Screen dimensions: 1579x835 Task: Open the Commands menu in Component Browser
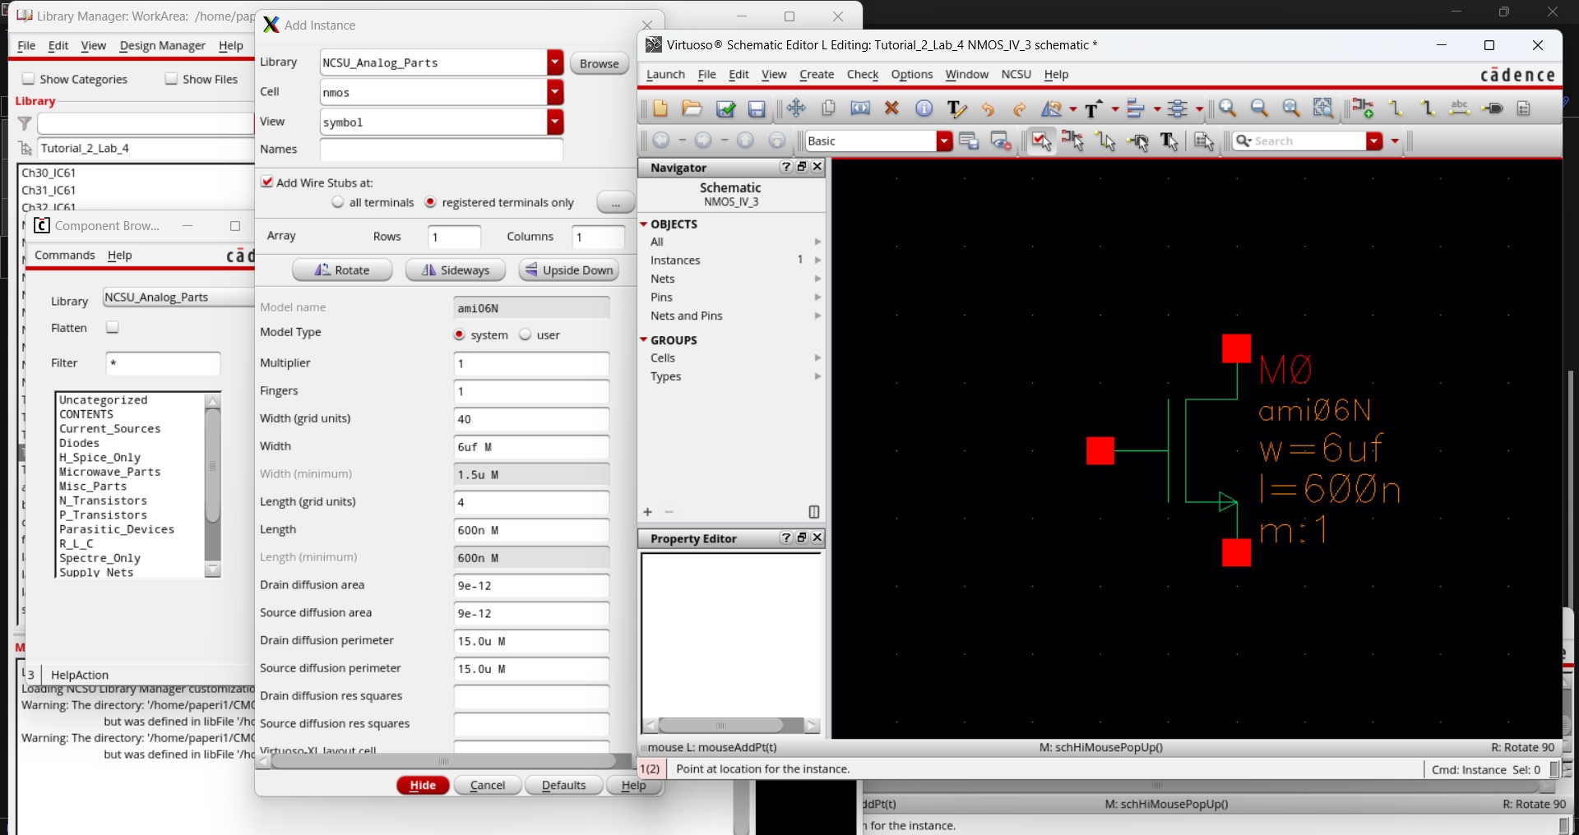(x=65, y=255)
